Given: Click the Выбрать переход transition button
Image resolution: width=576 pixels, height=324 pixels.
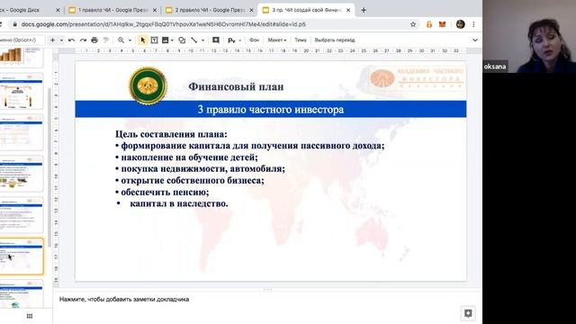Looking at the screenshot, I should coord(335,40).
